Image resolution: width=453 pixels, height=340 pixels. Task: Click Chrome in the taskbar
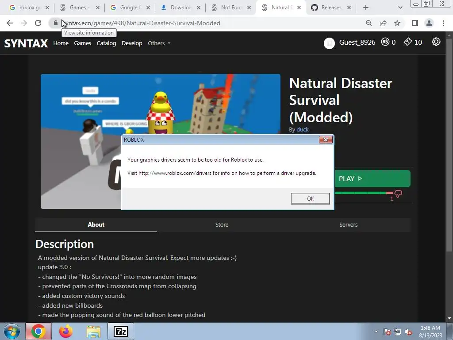point(38,331)
